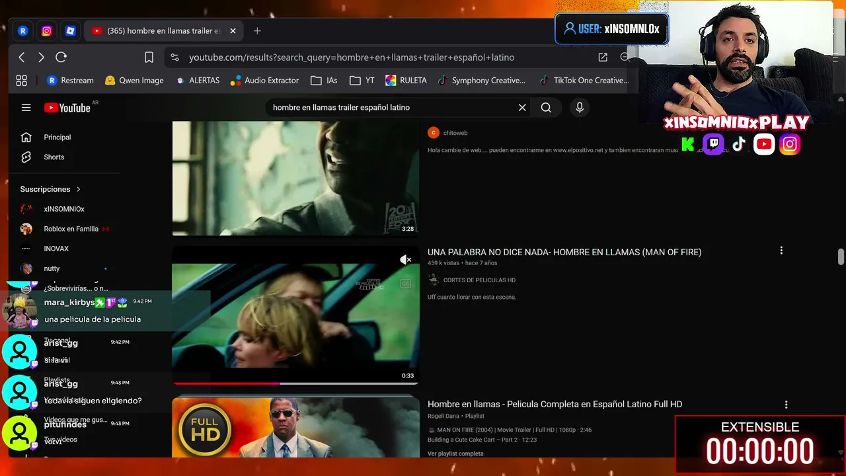Screen dimensions: 846x476
Task: Close the YouTube search results tab
Action: click(x=233, y=31)
